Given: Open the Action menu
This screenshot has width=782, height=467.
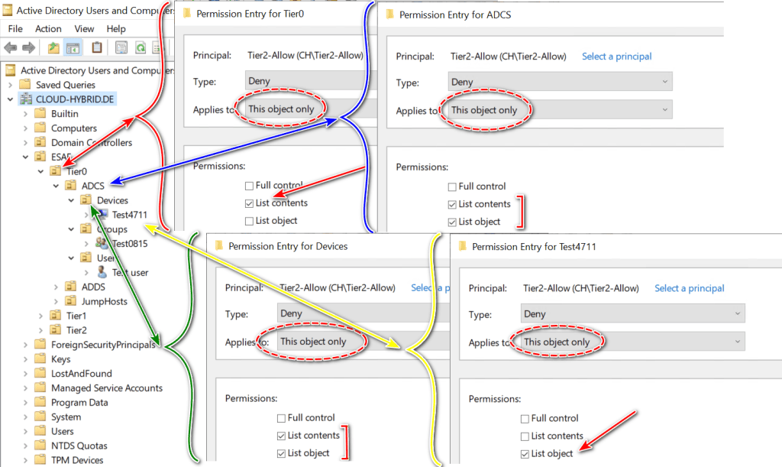Looking at the screenshot, I should (x=48, y=28).
